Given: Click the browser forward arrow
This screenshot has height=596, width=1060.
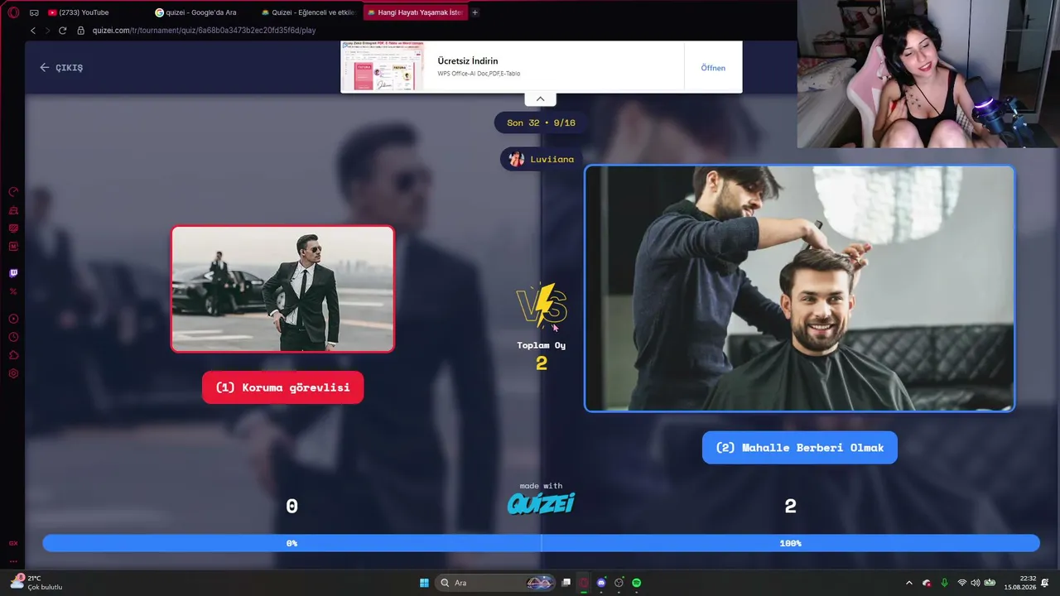Looking at the screenshot, I should coord(47,31).
